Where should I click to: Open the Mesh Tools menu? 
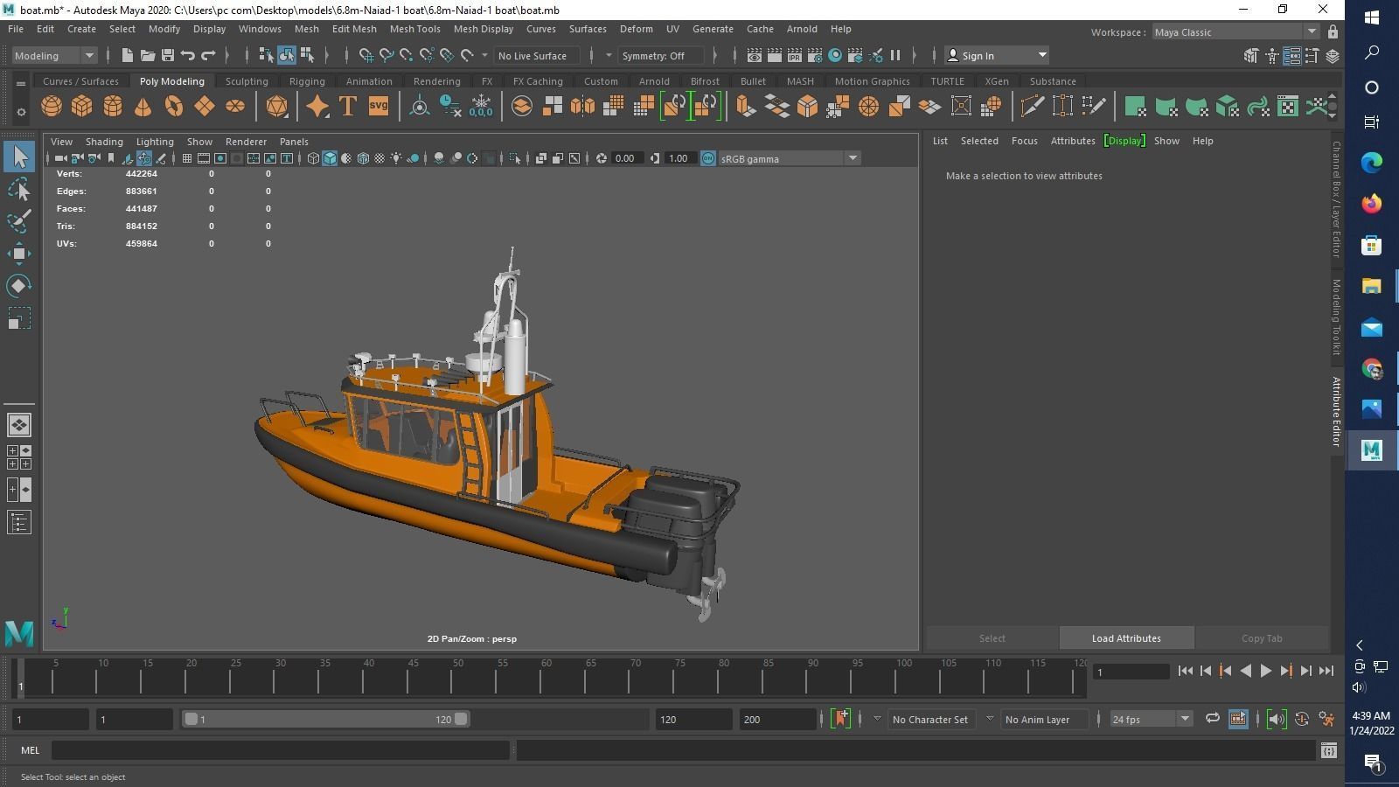pos(414,29)
